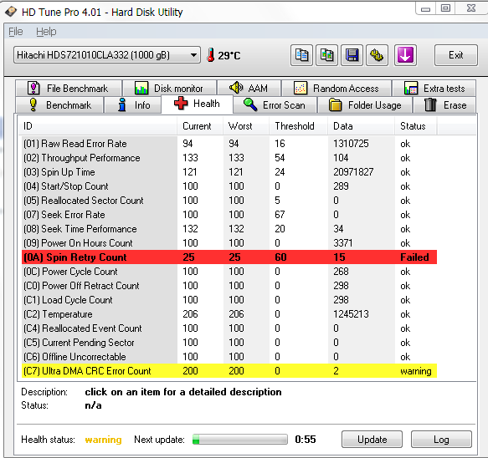Click the save floppy disk icon
Viewport: 488px width, 458px height.
tap(352, 55)
